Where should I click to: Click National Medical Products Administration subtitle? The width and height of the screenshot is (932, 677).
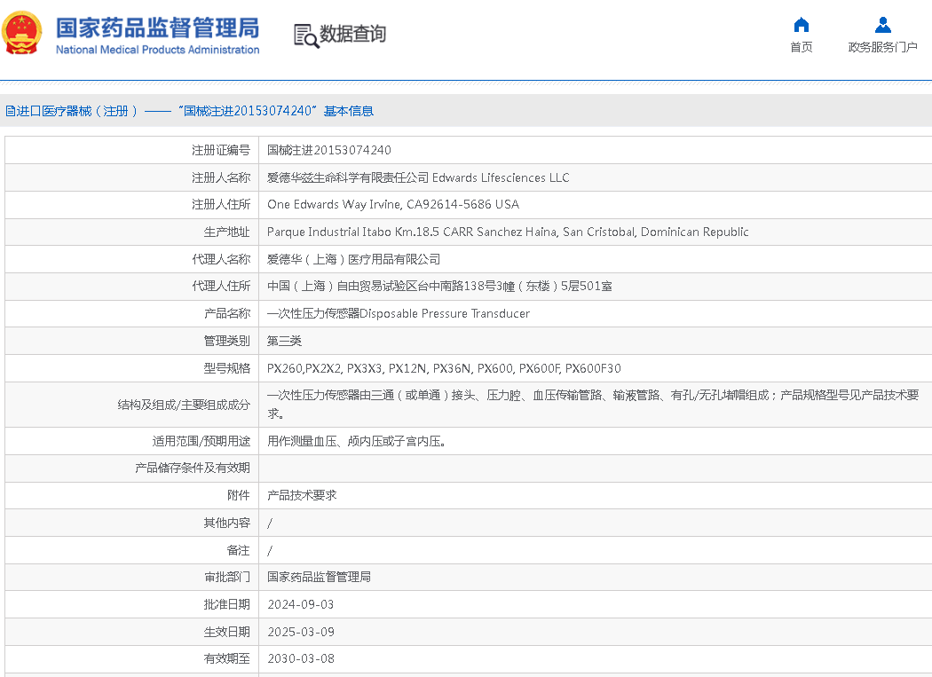tap(157, 50)
